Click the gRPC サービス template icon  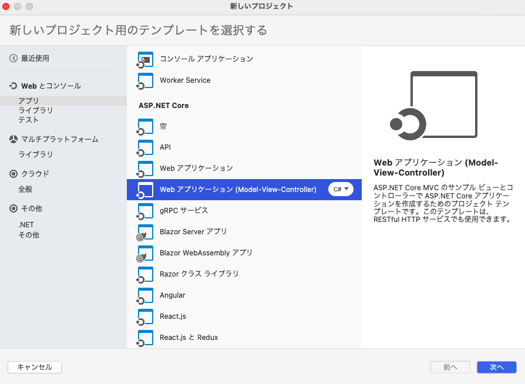click(145, 211)
